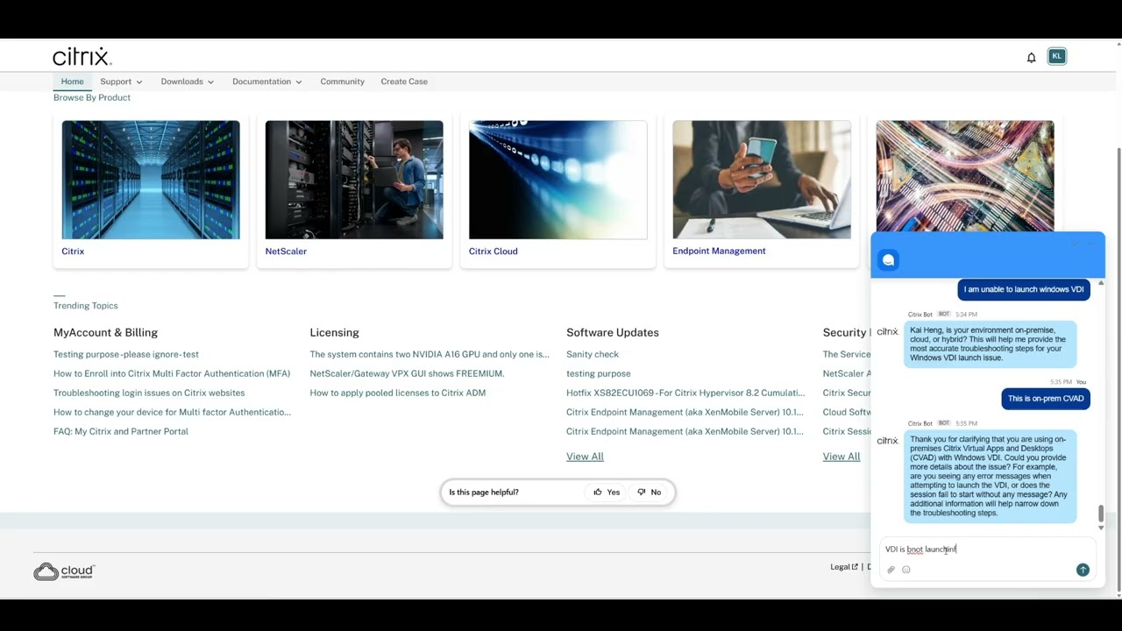Expand the Downloads menu
This screenshot has height=631, width=1122.
pyautogui.click(x=188, y=82)
